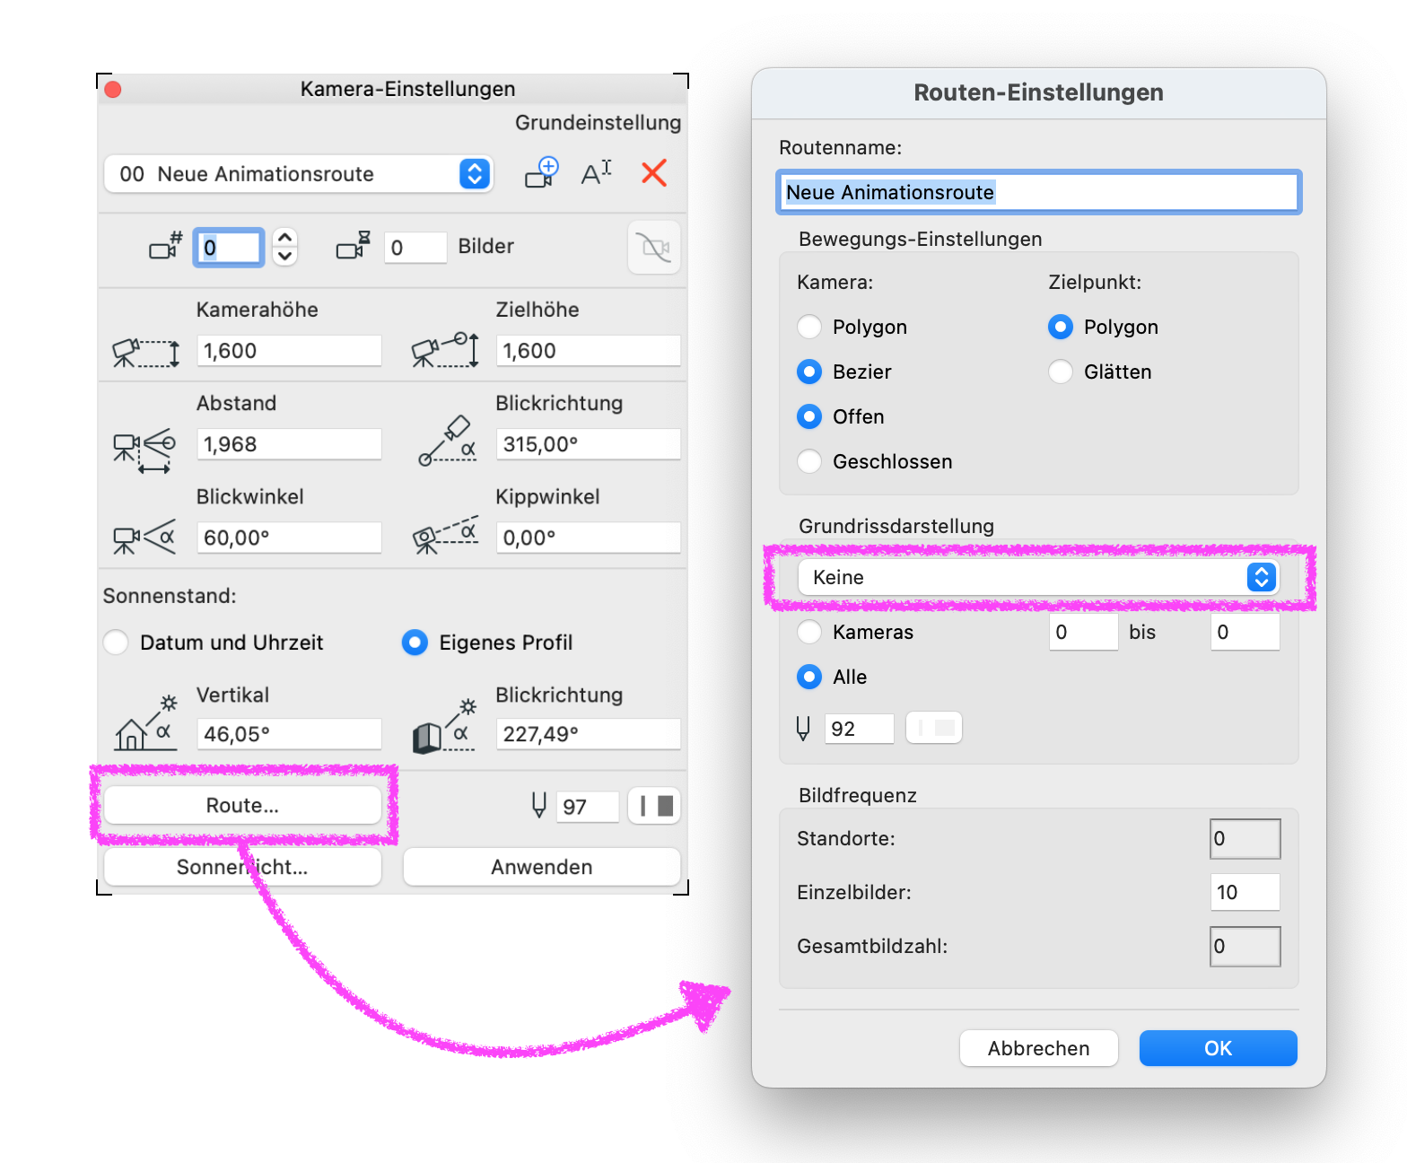Click the sun Vertikal altitude icon
1407x1163 pixels.
click(x=145, y=722)
